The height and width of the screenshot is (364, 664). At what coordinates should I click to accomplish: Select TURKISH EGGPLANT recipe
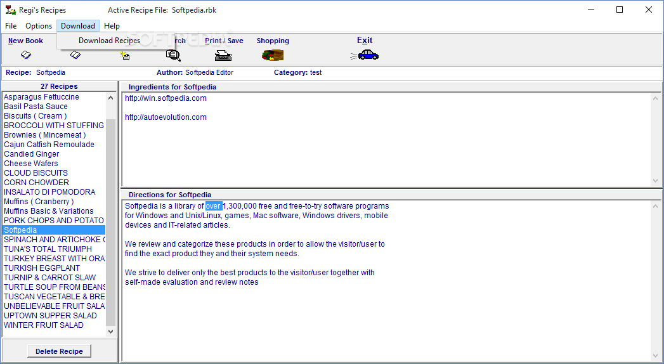(x=54, y=268)
